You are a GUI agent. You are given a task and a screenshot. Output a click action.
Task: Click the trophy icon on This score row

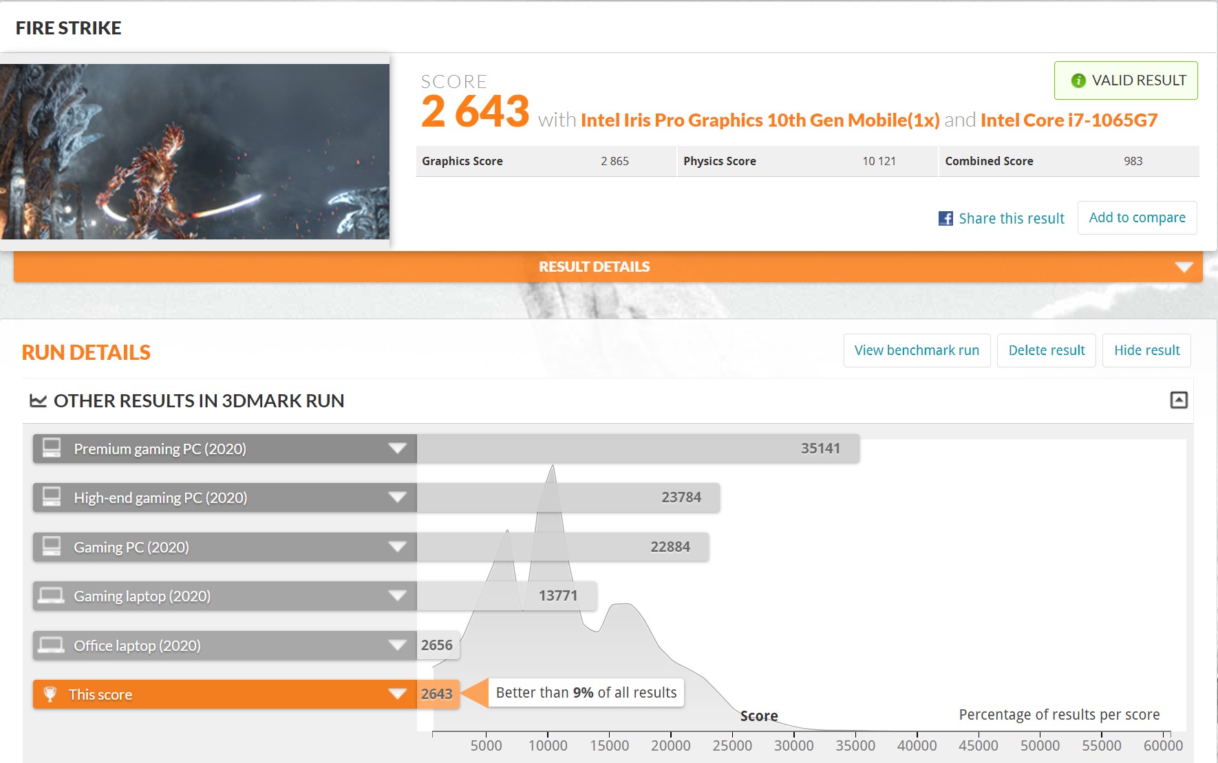[x=50, y=694]
